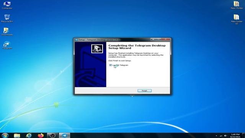Viewport: 245px width, 138px height.
Task: Select the New Folder (2) desktop icon
Action: [x=237, y=19]
